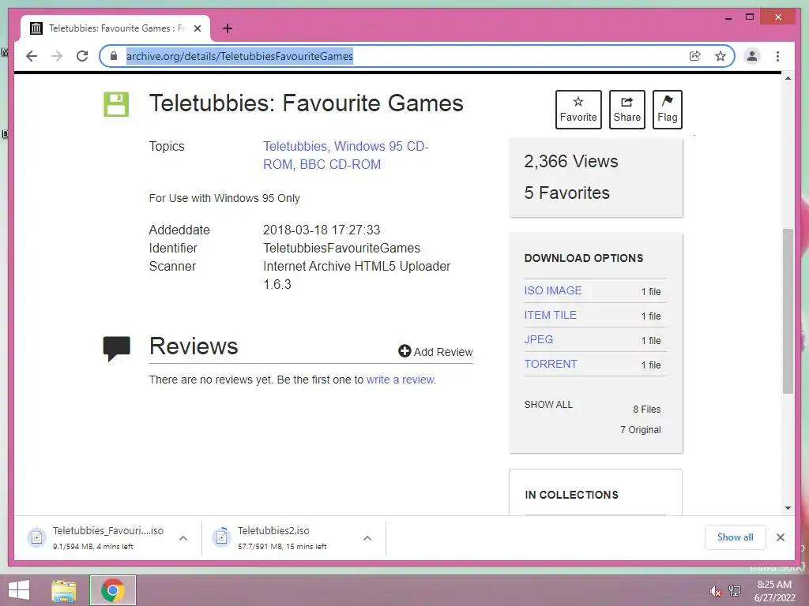Close the Teletubbies browser tab
The width and height of the screenshot is (809, 606).
[x=198, y=28]
